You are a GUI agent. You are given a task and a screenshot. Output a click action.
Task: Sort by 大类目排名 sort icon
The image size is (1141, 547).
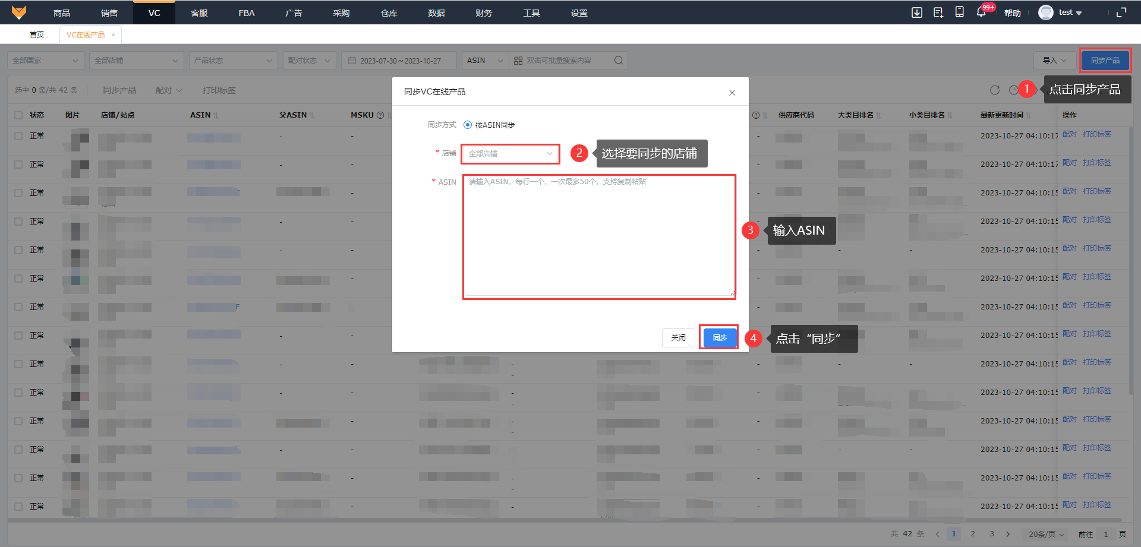[x=878, y=115]
